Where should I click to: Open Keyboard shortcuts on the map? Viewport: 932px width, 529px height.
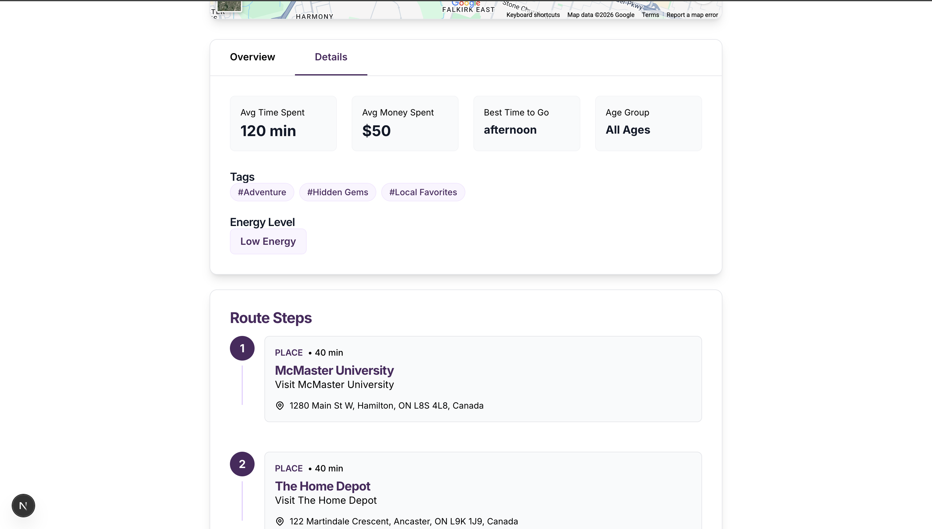pyautogui.click(x=533, y=15)
